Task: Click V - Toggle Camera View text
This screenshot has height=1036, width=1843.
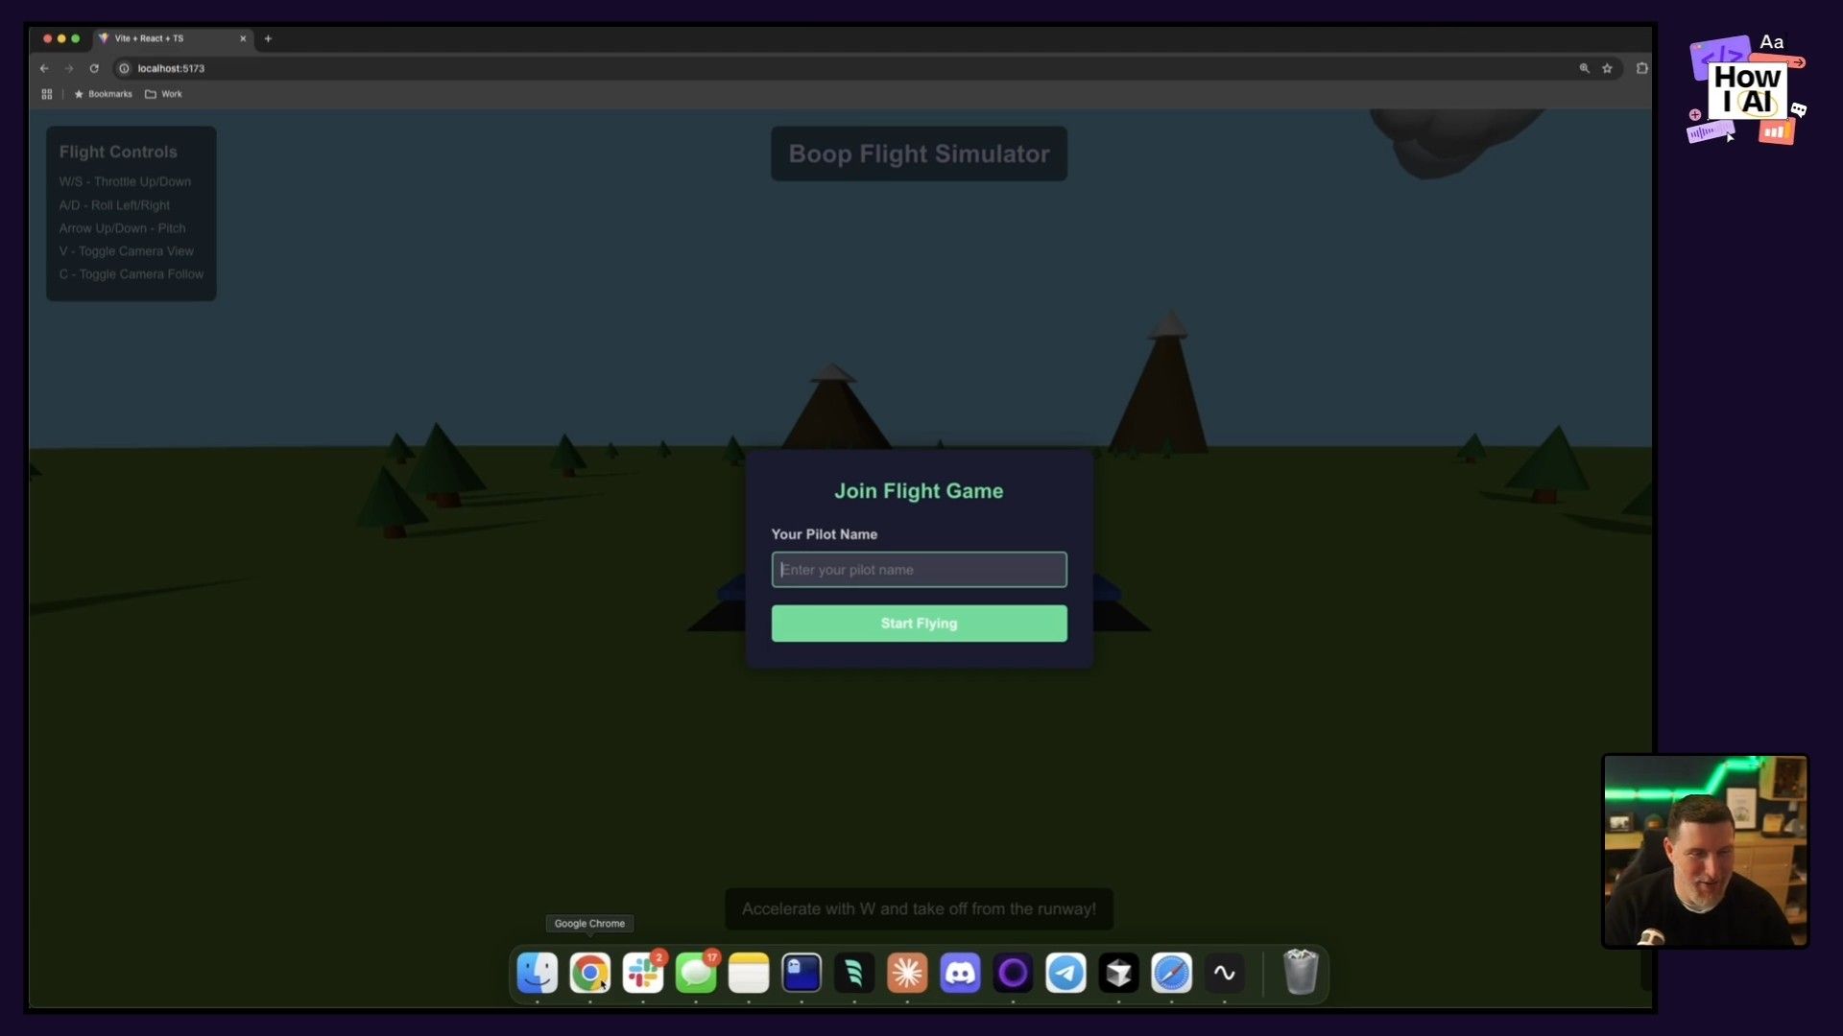Action: click(126, 251)
